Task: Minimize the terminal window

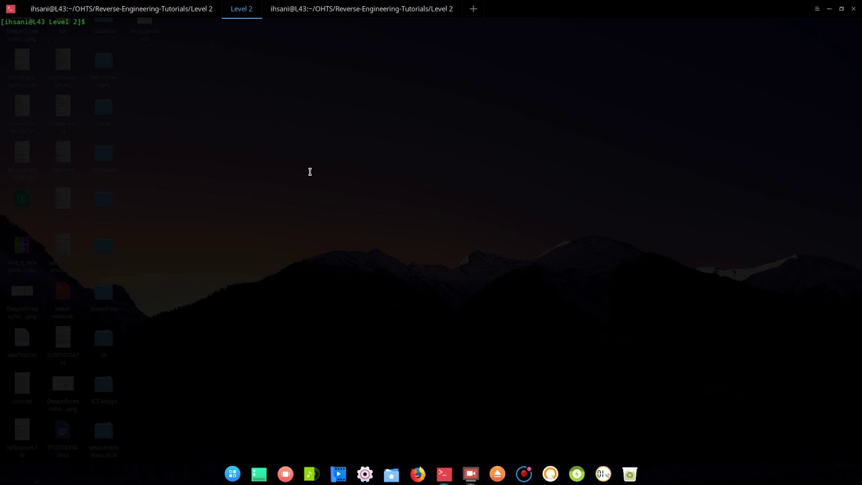Action: (x=829, y=9)
